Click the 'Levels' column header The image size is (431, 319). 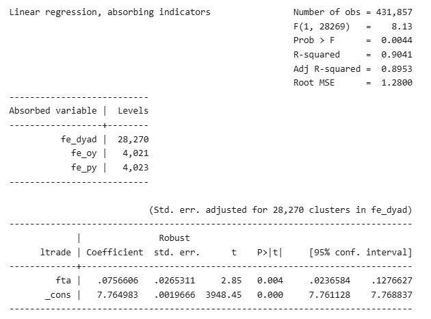point(133,111)
